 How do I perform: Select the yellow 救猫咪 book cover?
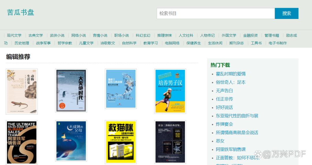(121, 142)
